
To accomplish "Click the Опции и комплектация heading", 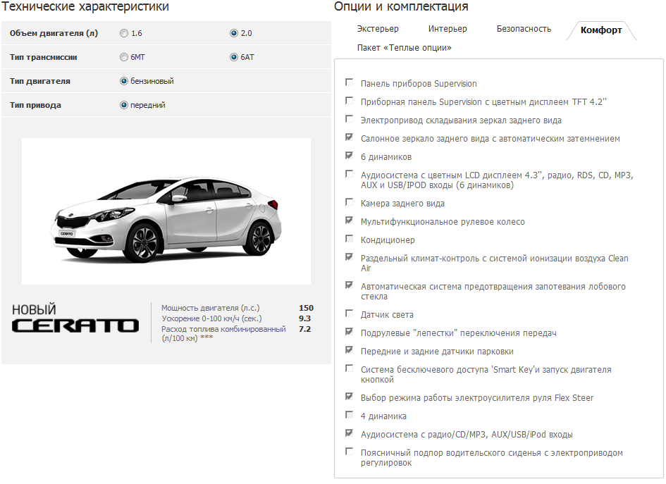I will point(401,7).
